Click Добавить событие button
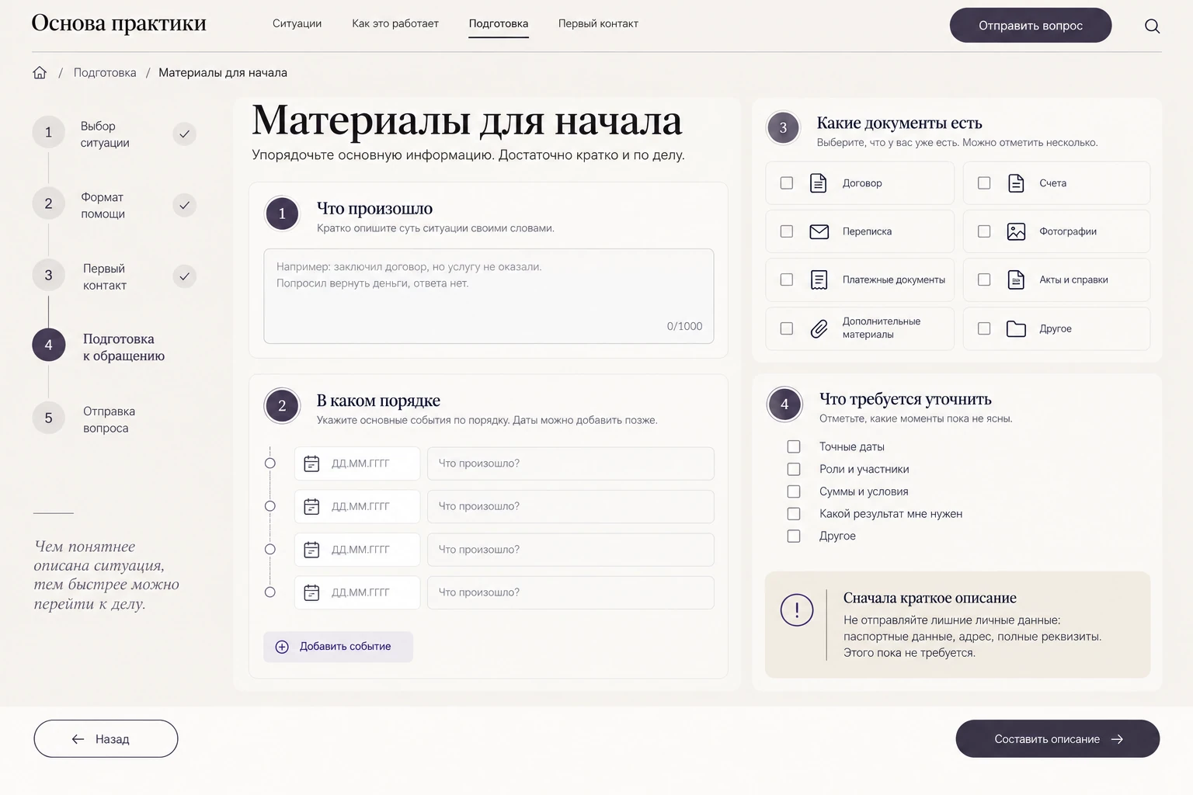This screenshot has height=795, width=1193. click(x=338, y=647)
